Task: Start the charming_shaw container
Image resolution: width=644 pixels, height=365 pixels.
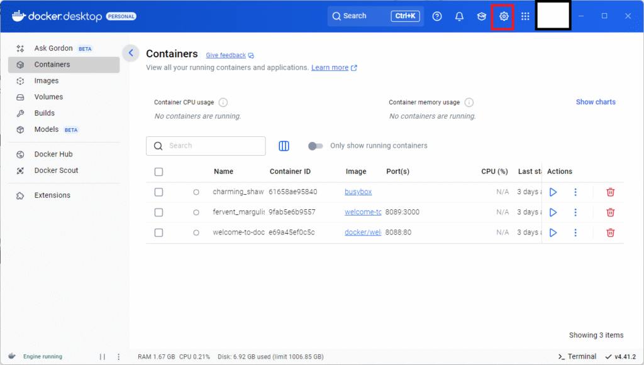Action: 553,192
